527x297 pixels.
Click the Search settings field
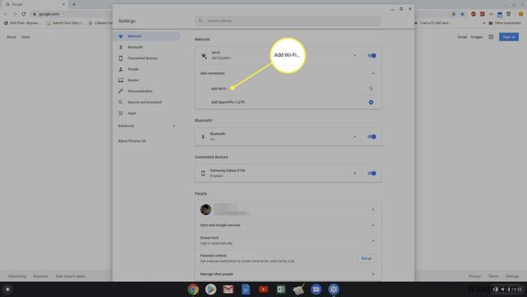click(x=288, y=21)
